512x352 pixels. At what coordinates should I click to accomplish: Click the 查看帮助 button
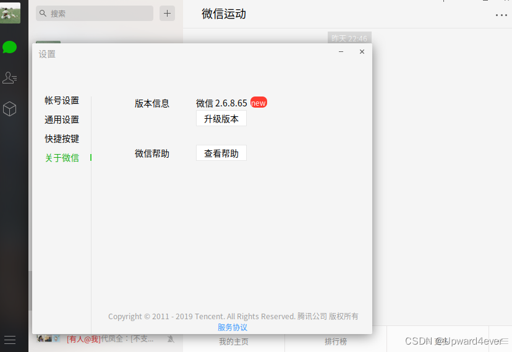(x=221, y=153)
